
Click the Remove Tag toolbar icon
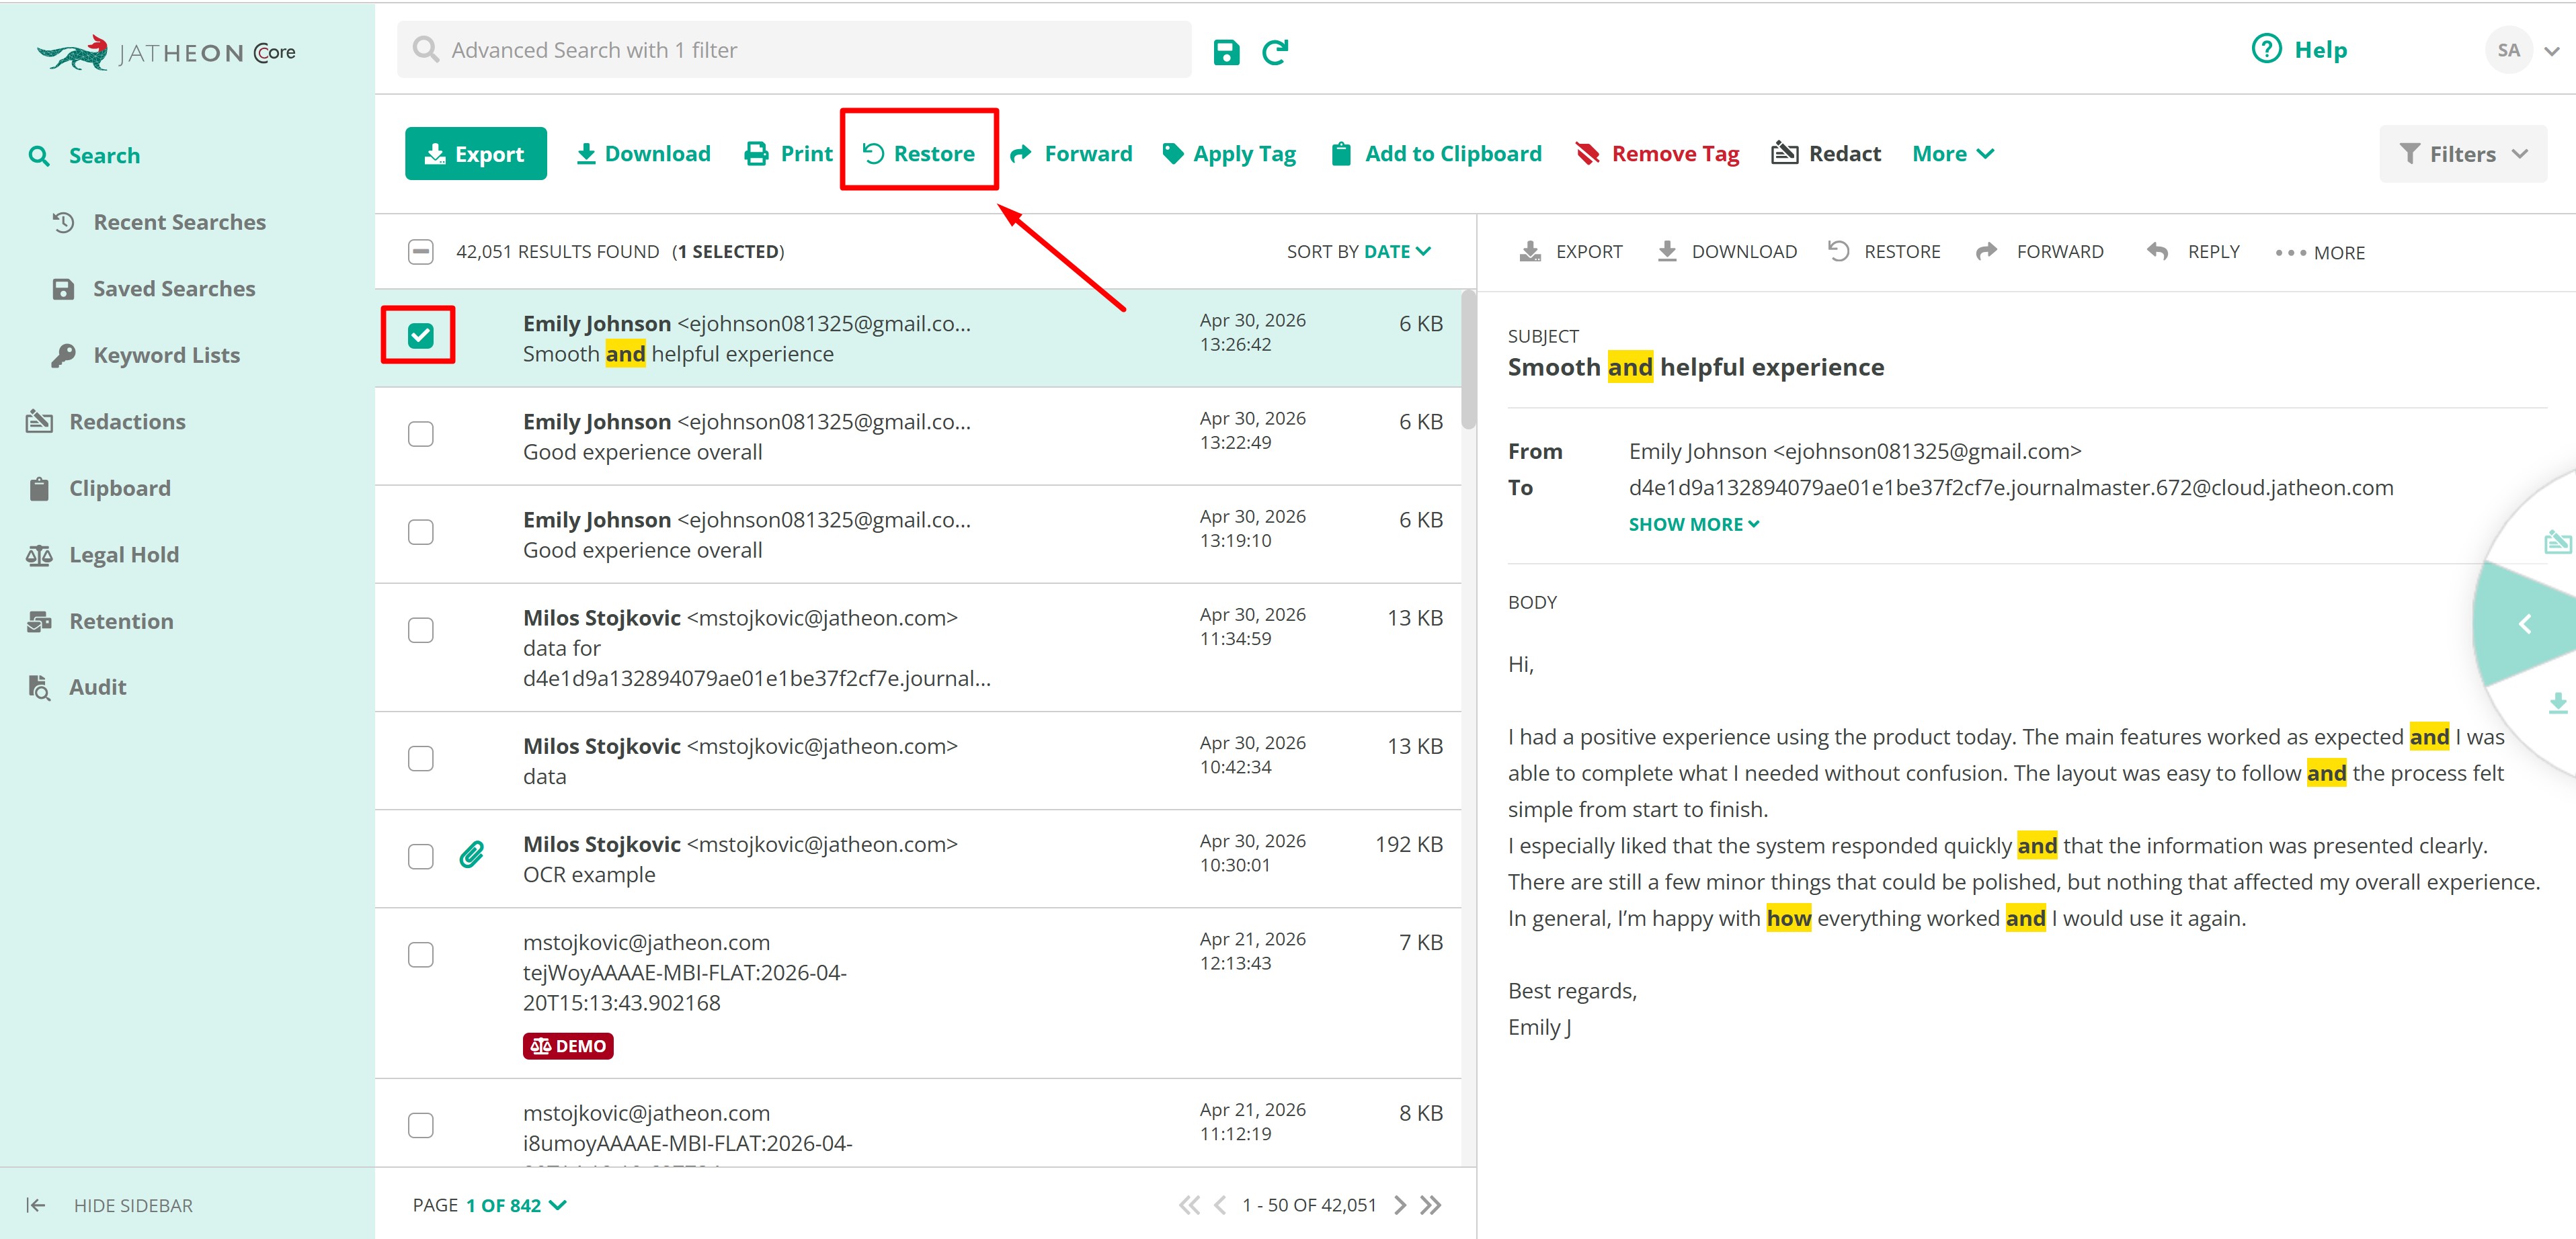point(1587,154)
